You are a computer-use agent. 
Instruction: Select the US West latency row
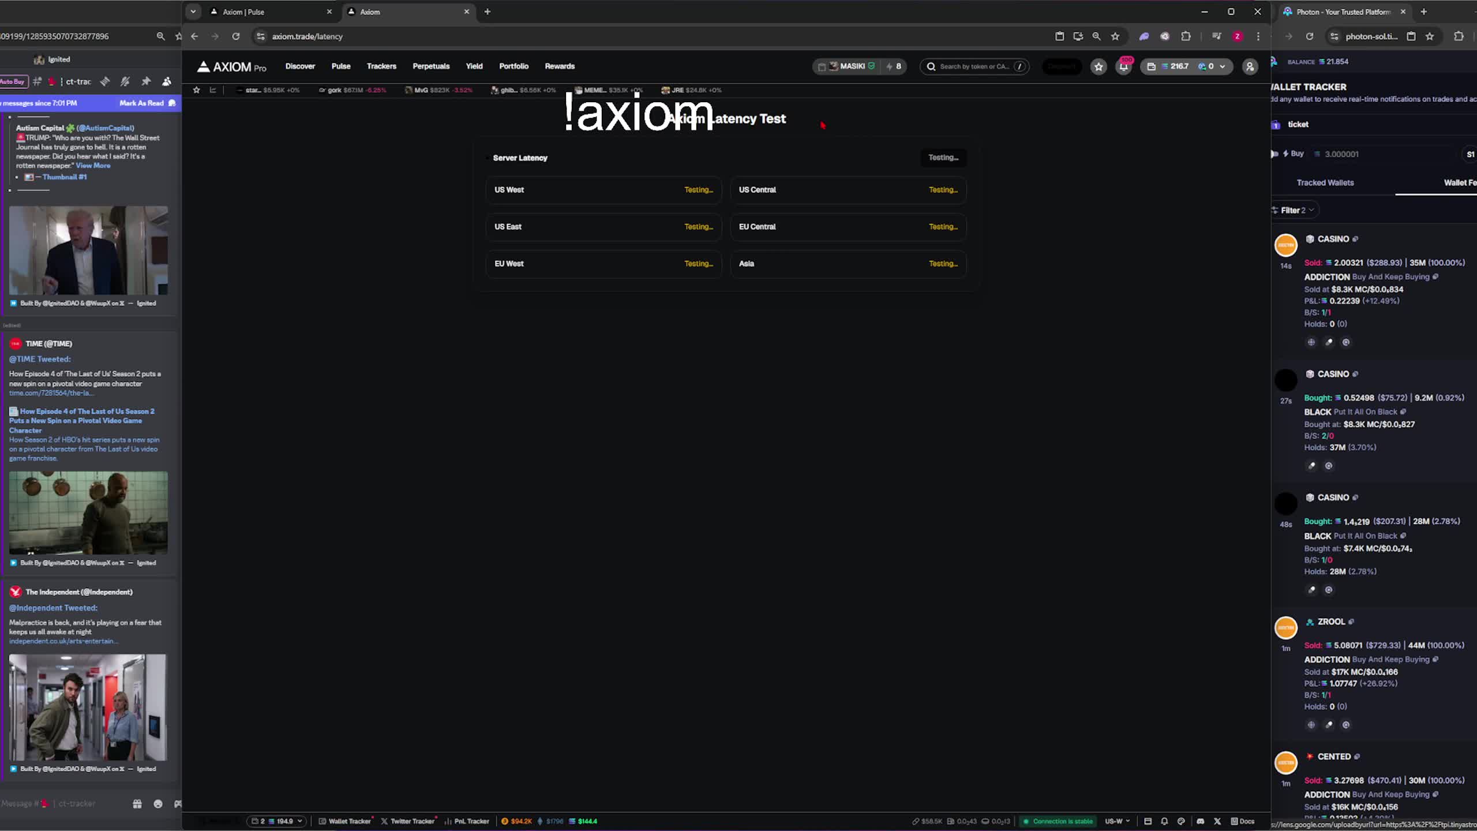603,190
